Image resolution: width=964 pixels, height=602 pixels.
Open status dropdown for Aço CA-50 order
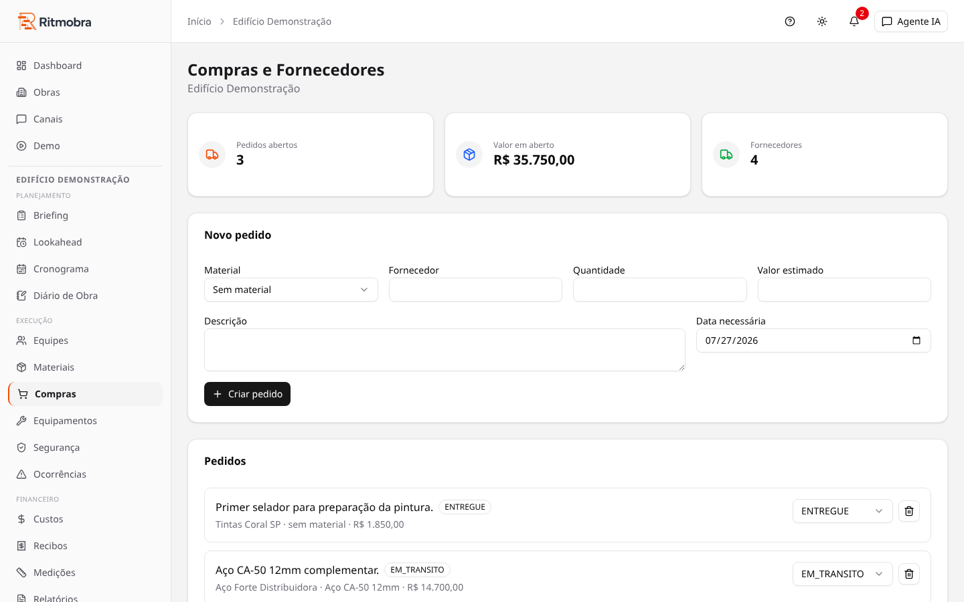tap(842, 574)
